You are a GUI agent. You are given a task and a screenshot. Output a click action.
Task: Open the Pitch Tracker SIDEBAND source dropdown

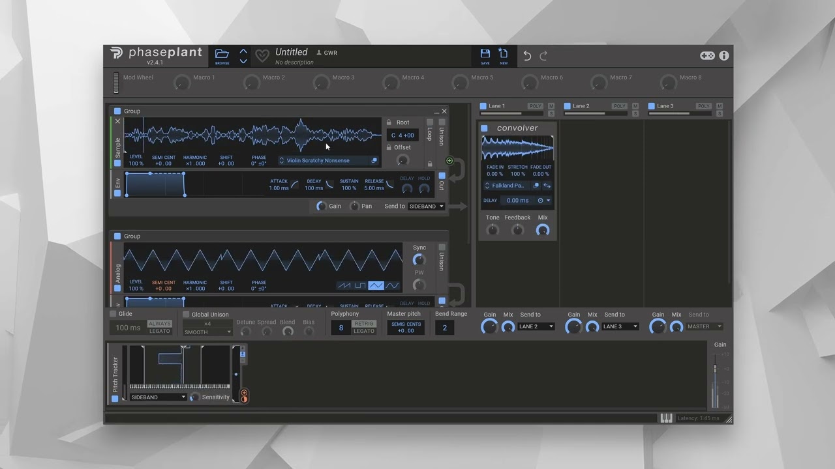(158, 397)
